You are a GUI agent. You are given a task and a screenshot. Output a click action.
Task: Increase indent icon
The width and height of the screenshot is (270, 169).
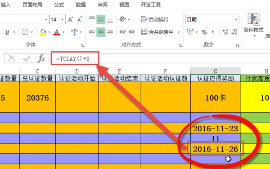pyautogui.click(x=132, y=32)
